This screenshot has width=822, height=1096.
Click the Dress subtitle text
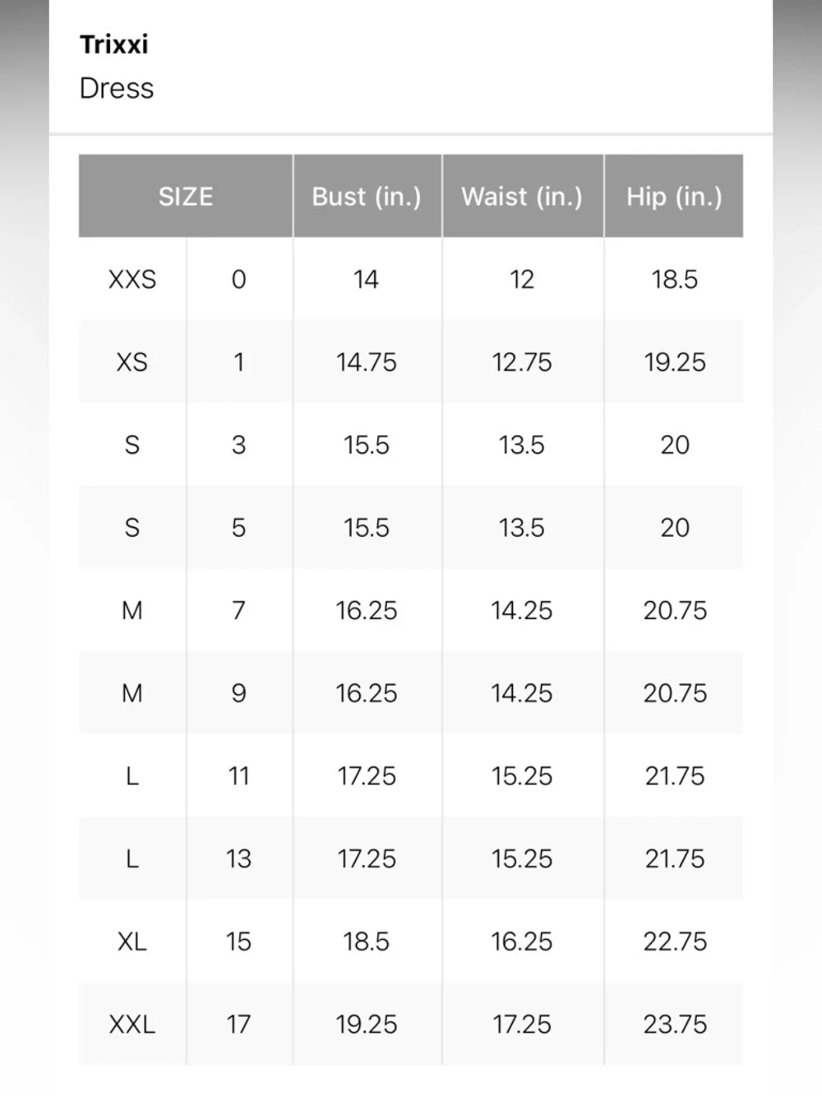(x=117, y=88)
